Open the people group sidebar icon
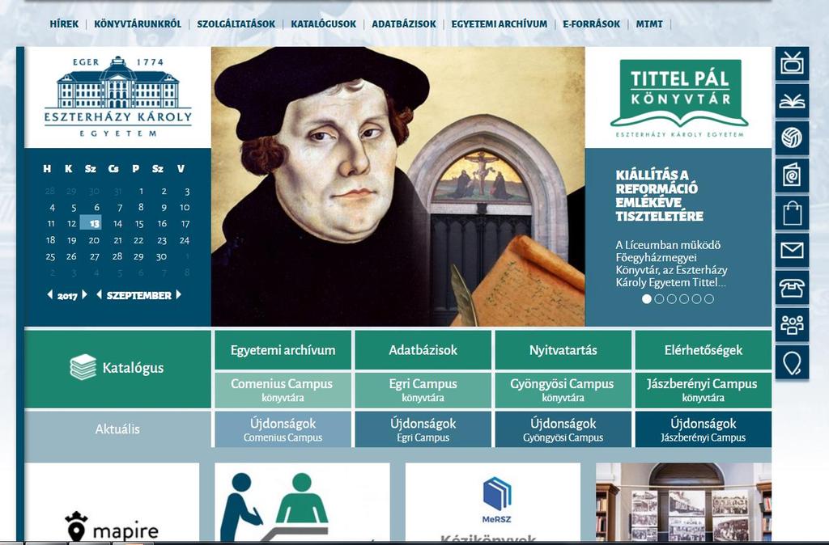 point(792,325)
